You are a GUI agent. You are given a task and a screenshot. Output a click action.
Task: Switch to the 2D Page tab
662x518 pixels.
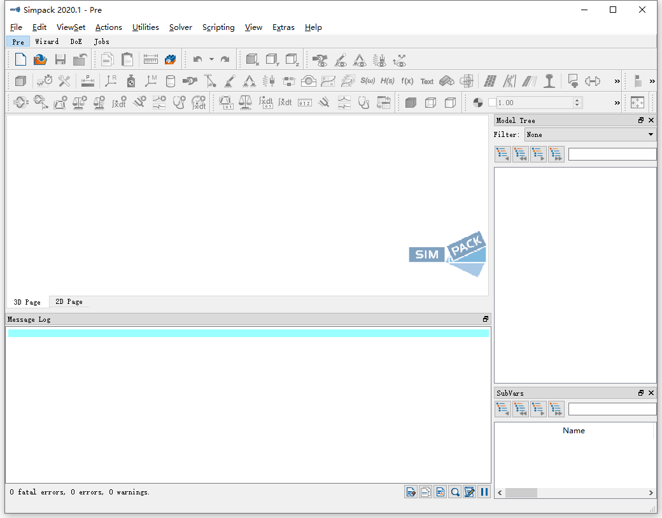click(69, 301)
